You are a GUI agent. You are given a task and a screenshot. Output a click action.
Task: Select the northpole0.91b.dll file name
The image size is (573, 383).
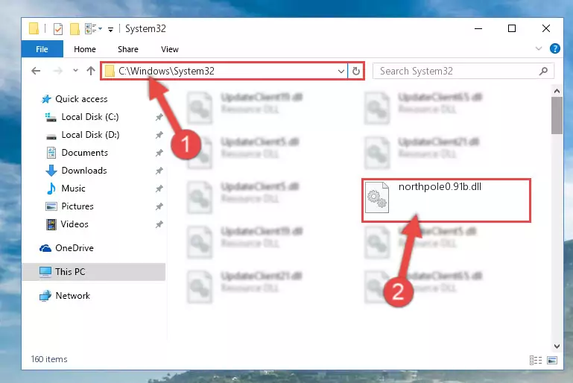point(440,187)
